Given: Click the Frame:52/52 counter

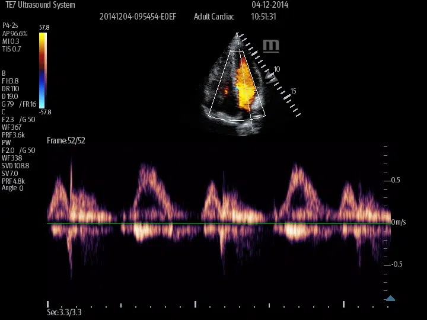Looking at the screenshot, I should [x=66, y=140].
